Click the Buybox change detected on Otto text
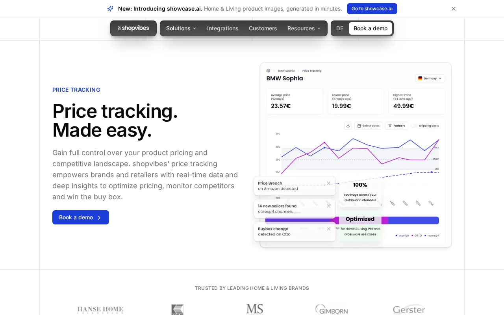504x315 pixels. point(274,232)
